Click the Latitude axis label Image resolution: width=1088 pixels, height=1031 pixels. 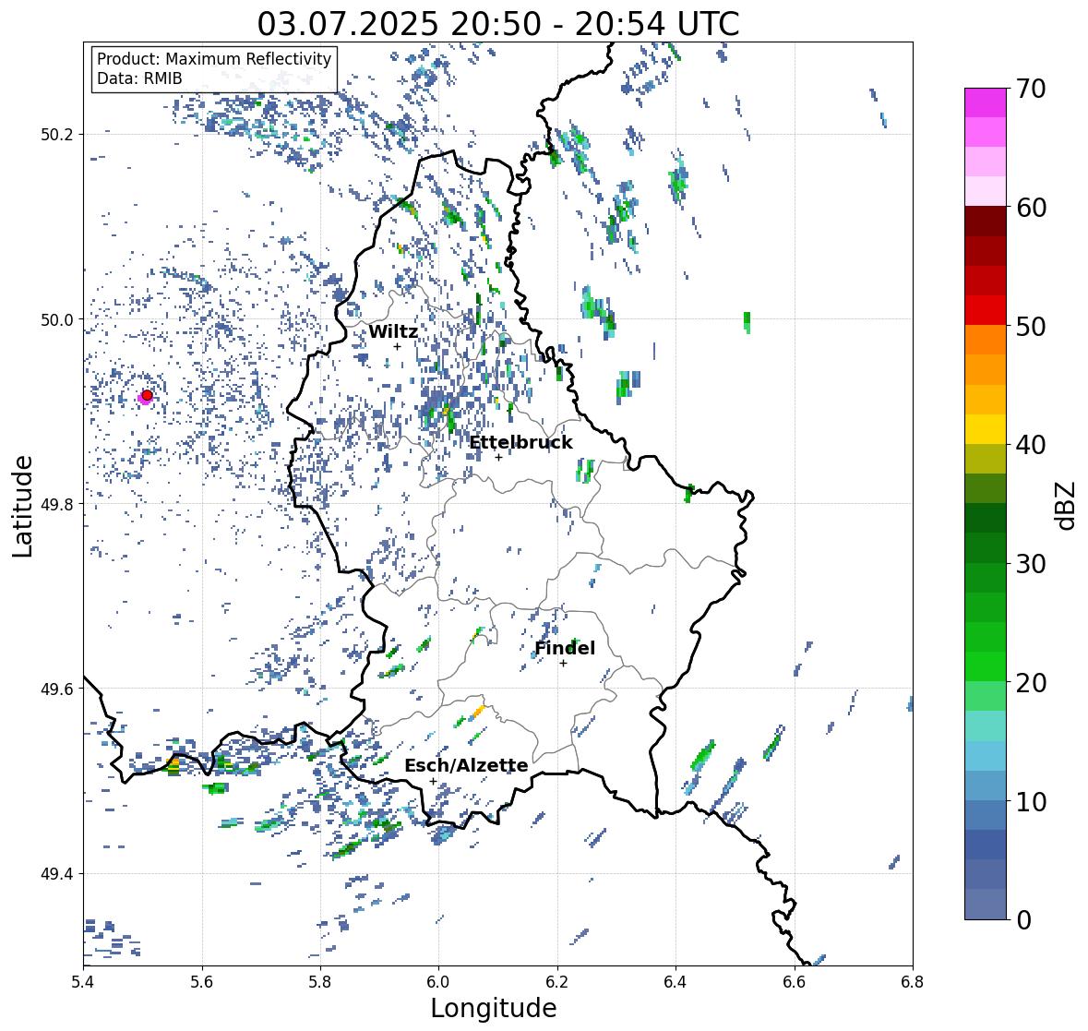pos(22,506)
